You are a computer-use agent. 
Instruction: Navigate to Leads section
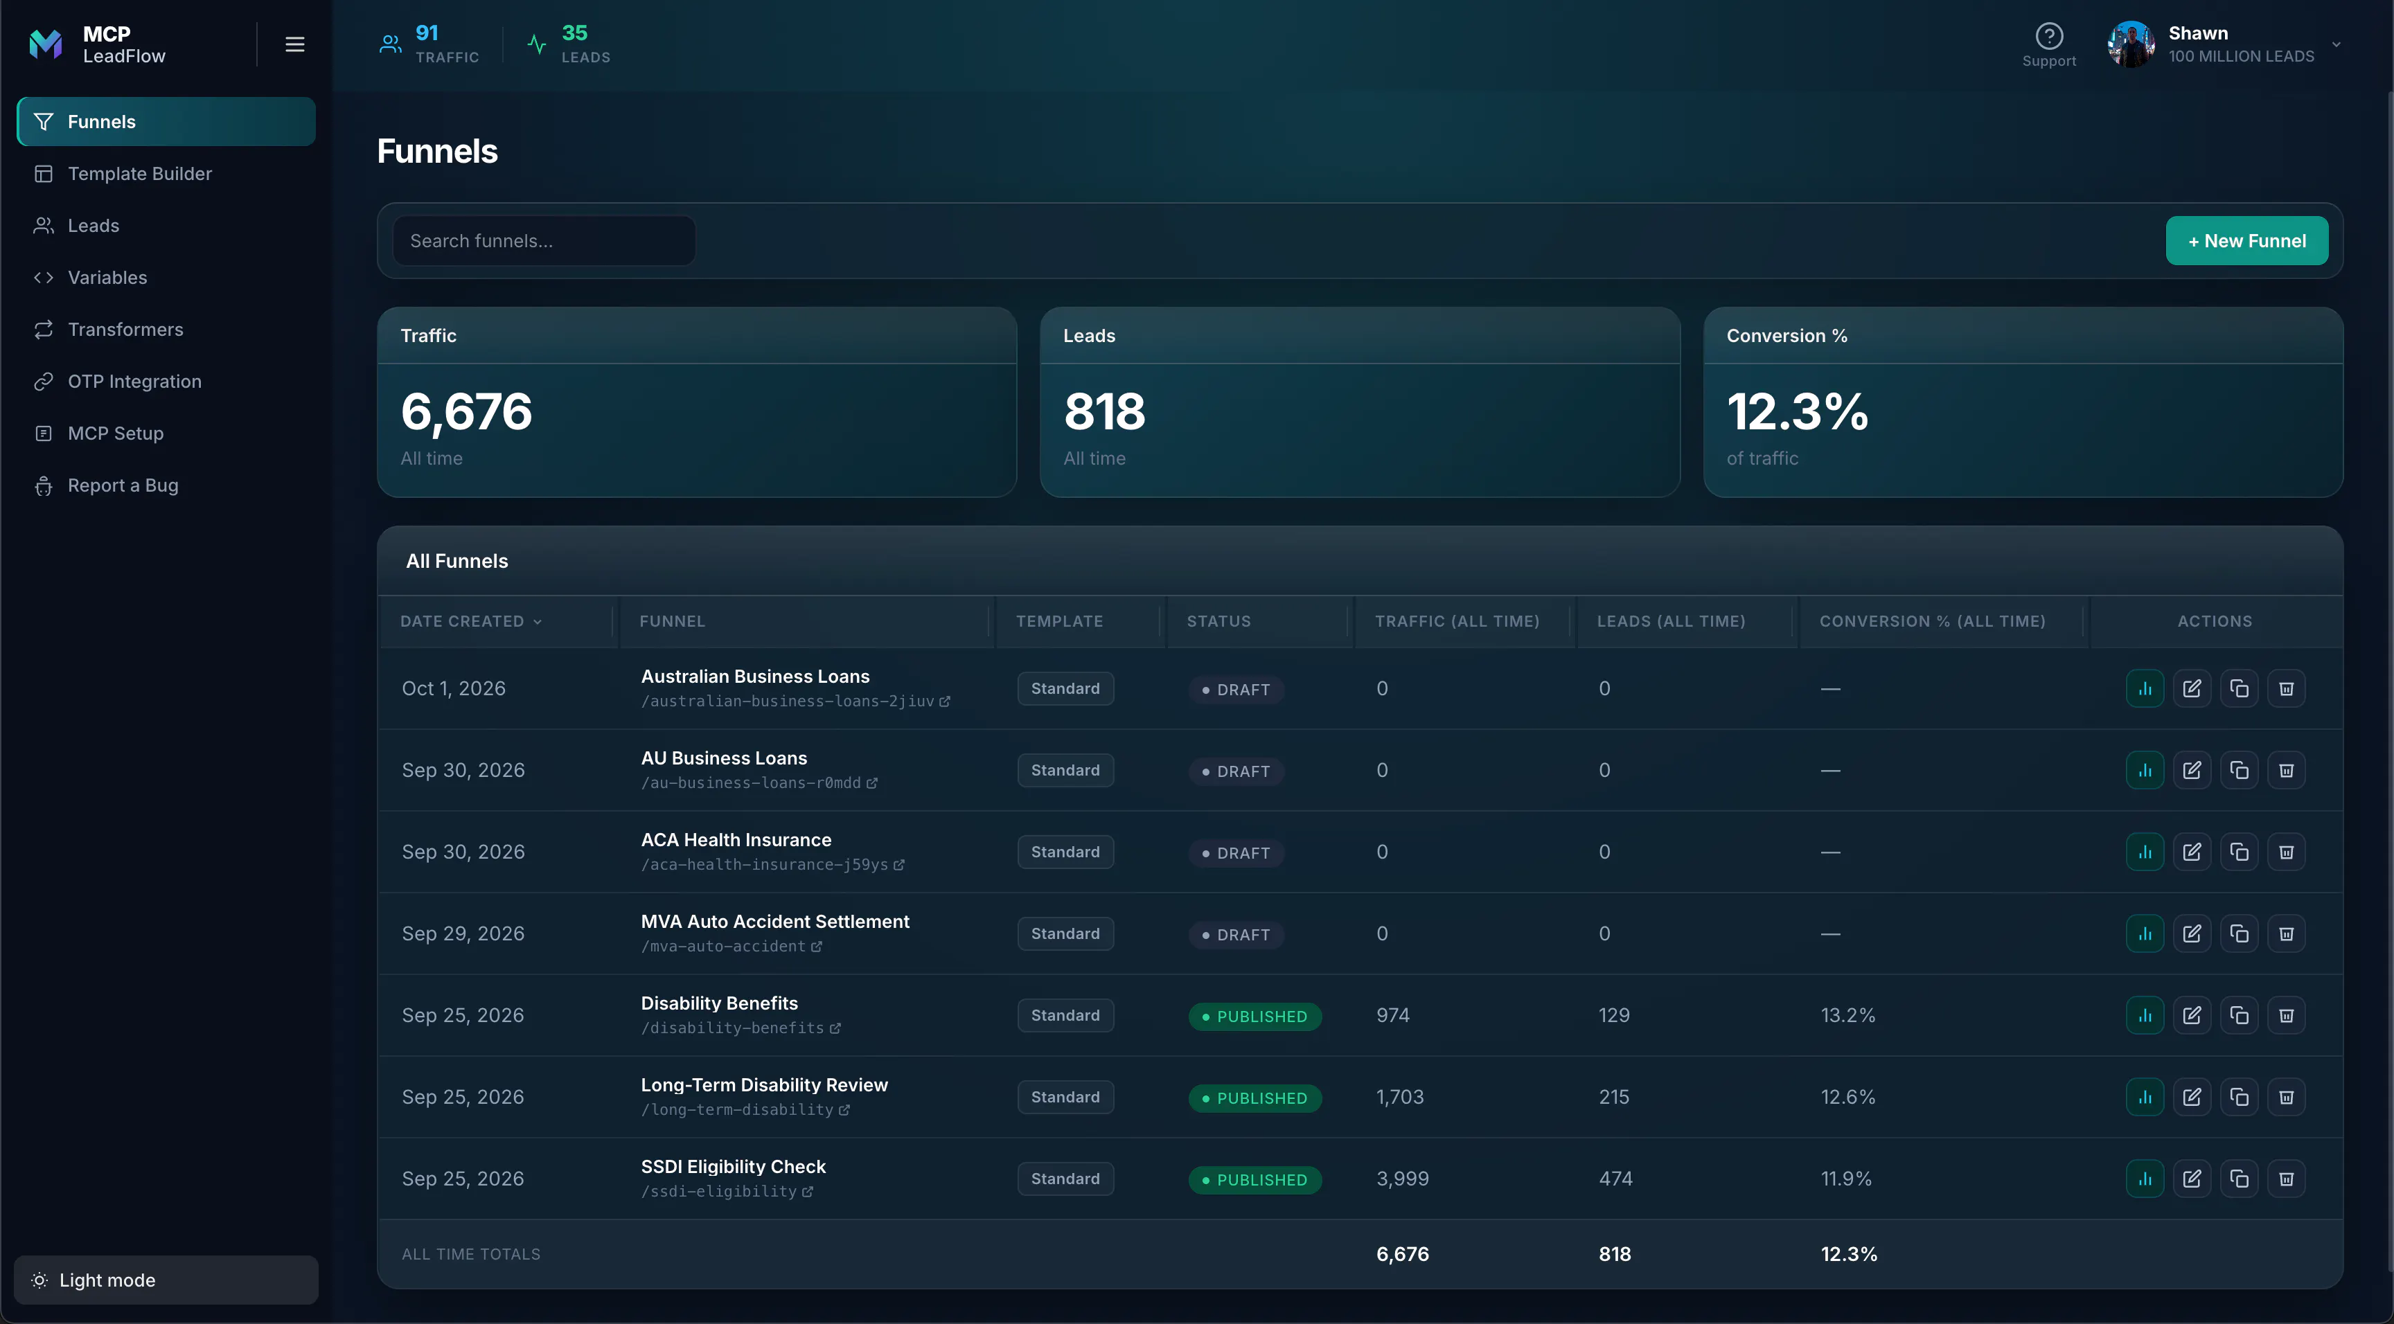pyautogui.click(x=166, y=226)
